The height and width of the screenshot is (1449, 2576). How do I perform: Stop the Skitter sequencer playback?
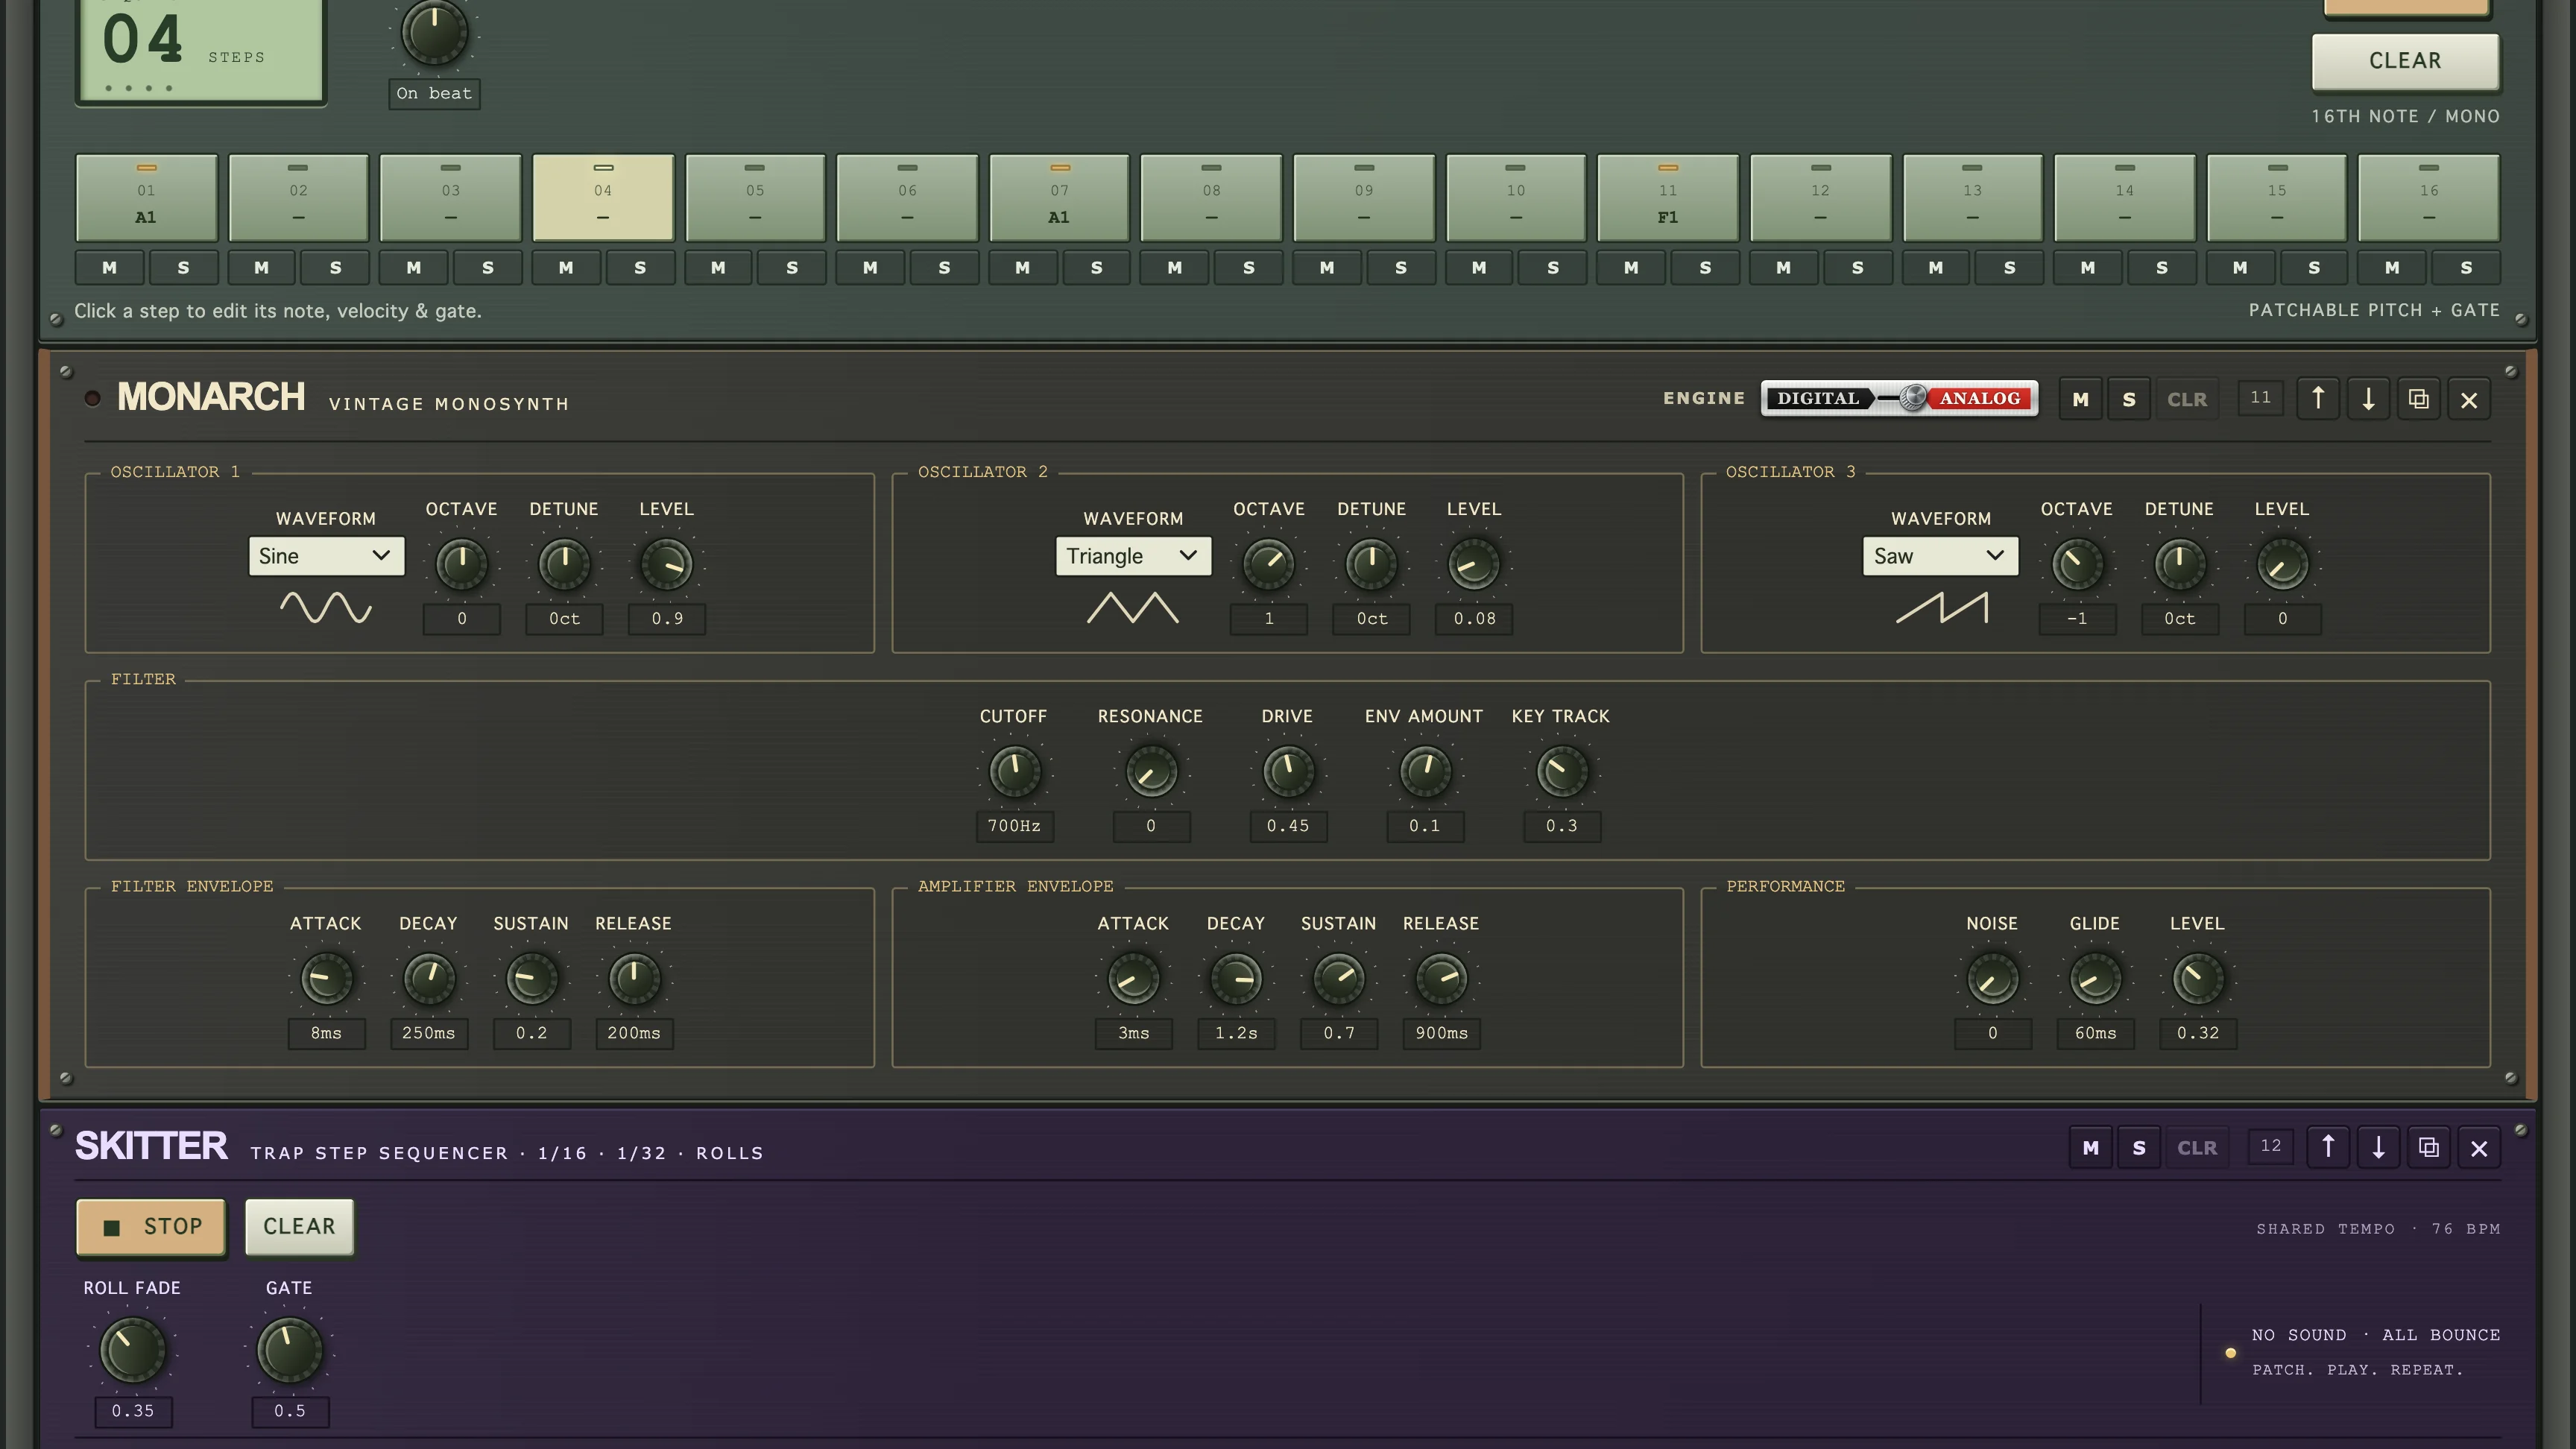pos(151,1226)
